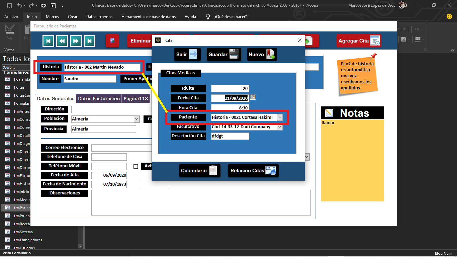Click the Fecha de Nacimiento field
The image size is (457, 257).
(109, 184)
